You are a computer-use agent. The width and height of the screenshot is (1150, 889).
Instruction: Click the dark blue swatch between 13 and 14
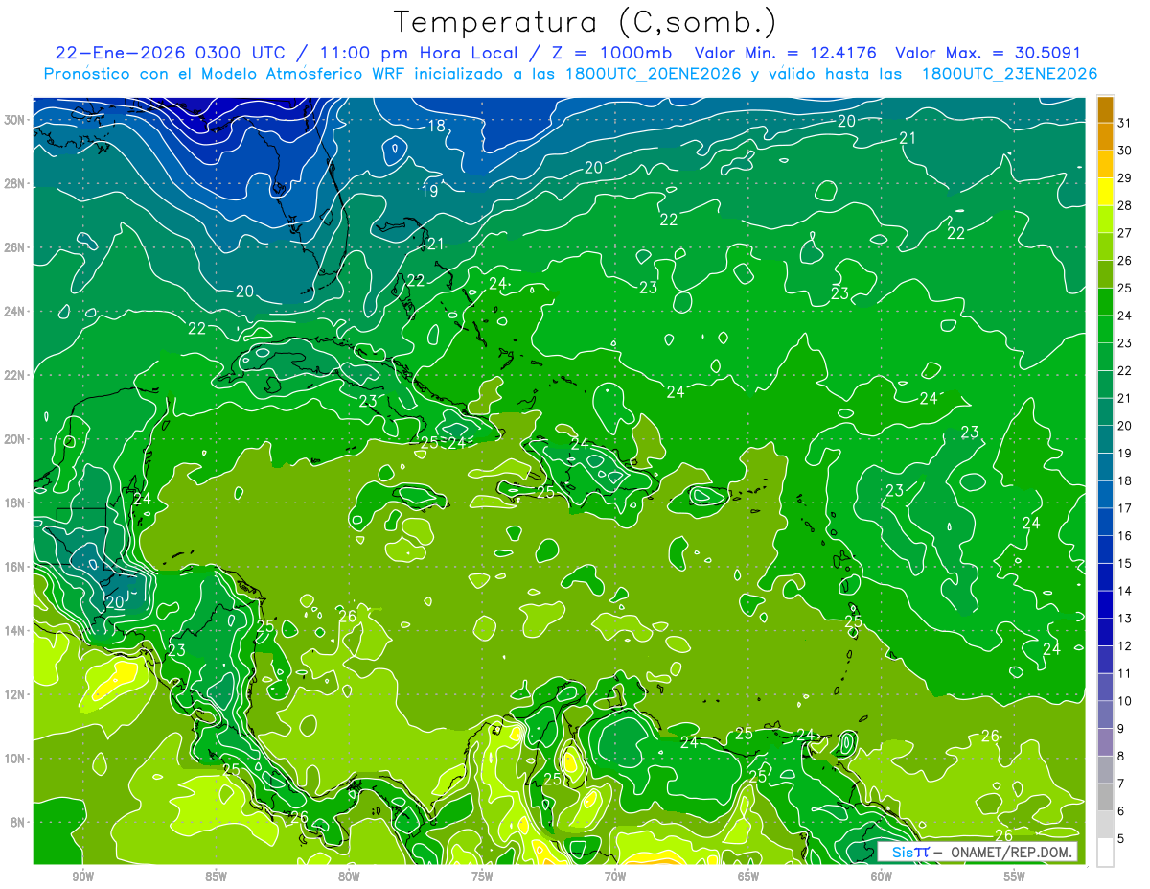(x=1105, y=605)
